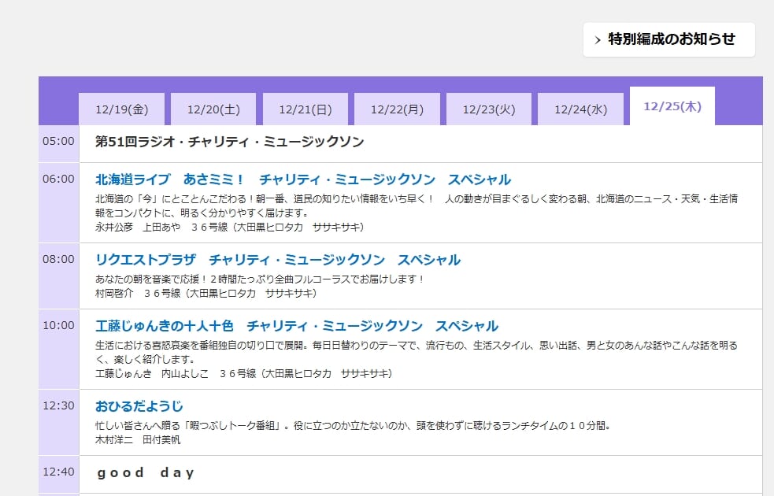The height and width of the screenshot is (496, 774).
Task: Open the リクエストプラザ program details
Action: tap(277, 259)
